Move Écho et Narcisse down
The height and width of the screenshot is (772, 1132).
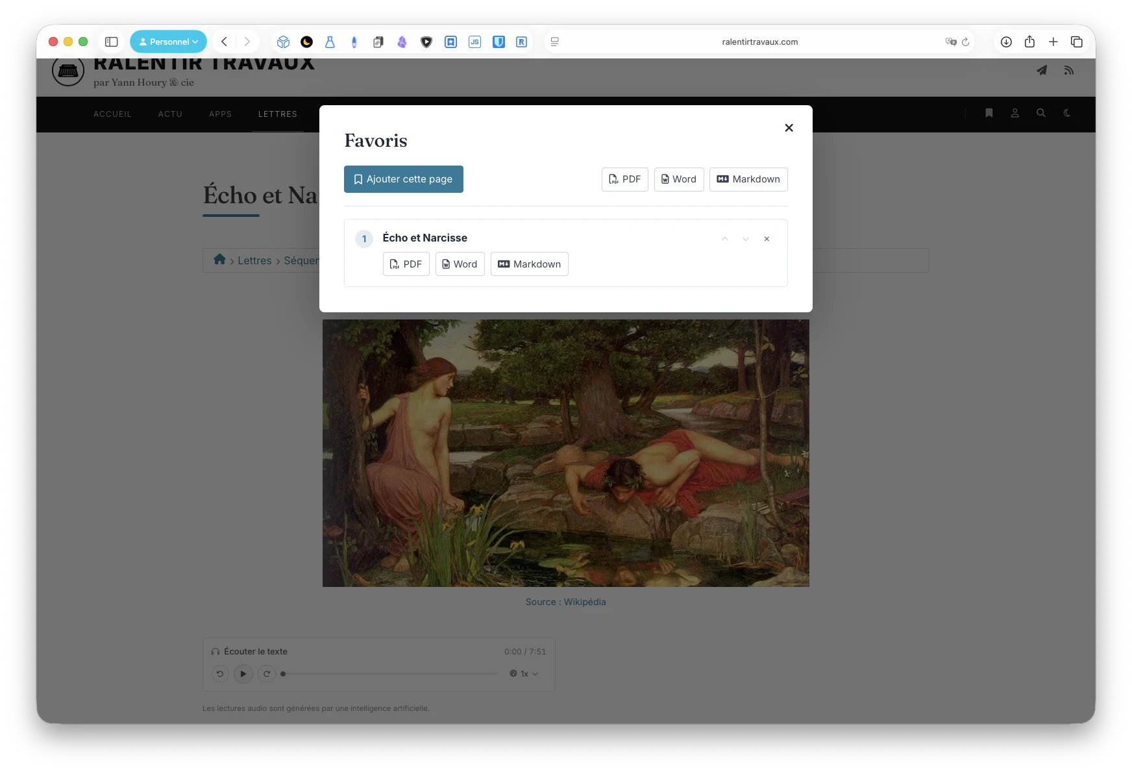point(746,239)
